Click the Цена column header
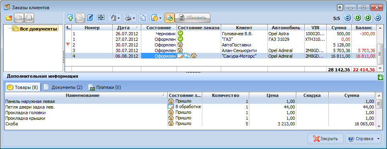 click(x=273, y=95)
